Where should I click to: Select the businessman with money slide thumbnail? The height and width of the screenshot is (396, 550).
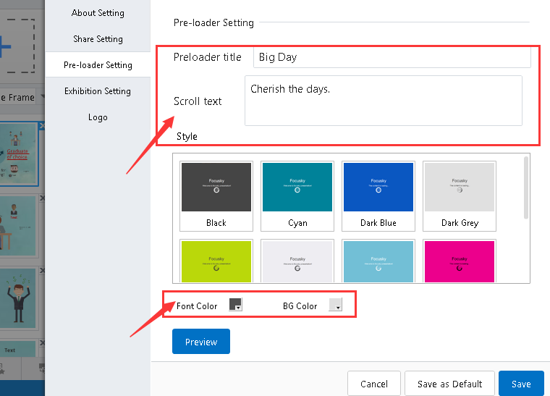tap(17, 298)
